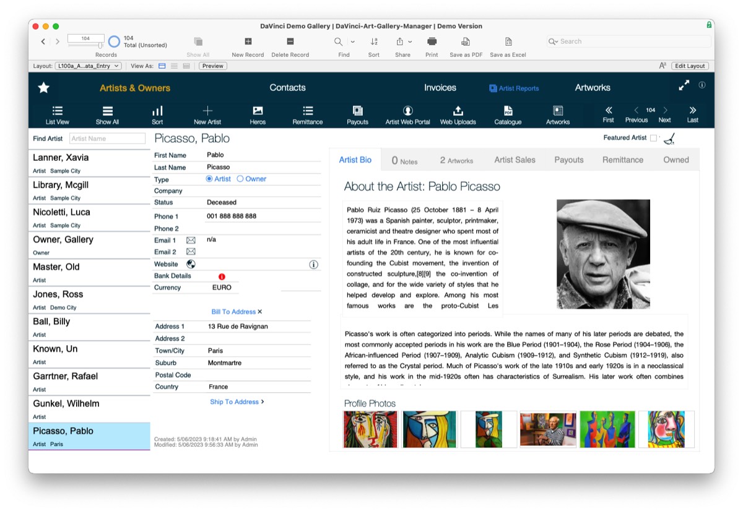Switch to the Payouts tab

[x=569, y=160]
